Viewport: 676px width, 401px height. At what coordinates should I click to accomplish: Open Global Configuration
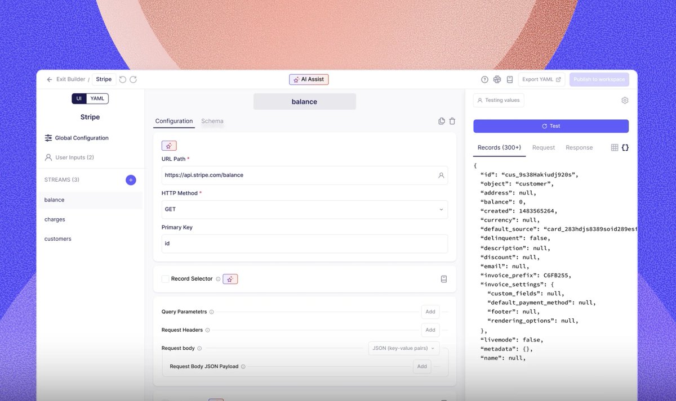pos(77,138)
